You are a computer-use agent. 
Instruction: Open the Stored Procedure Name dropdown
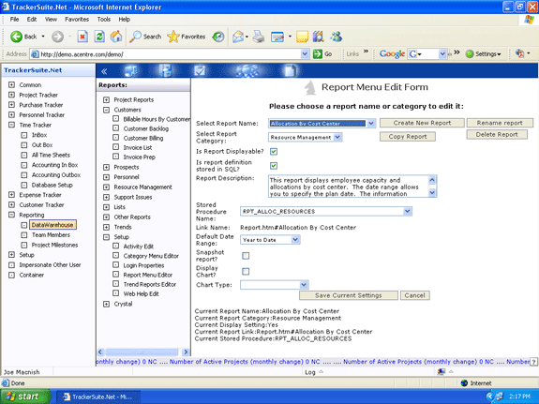click(408, 211)
